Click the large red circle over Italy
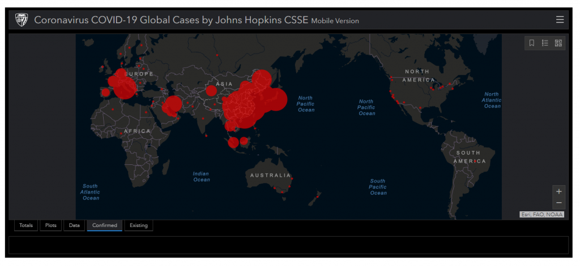The width and height of the screenshot is (580, 266). click(x=125, y=88)
